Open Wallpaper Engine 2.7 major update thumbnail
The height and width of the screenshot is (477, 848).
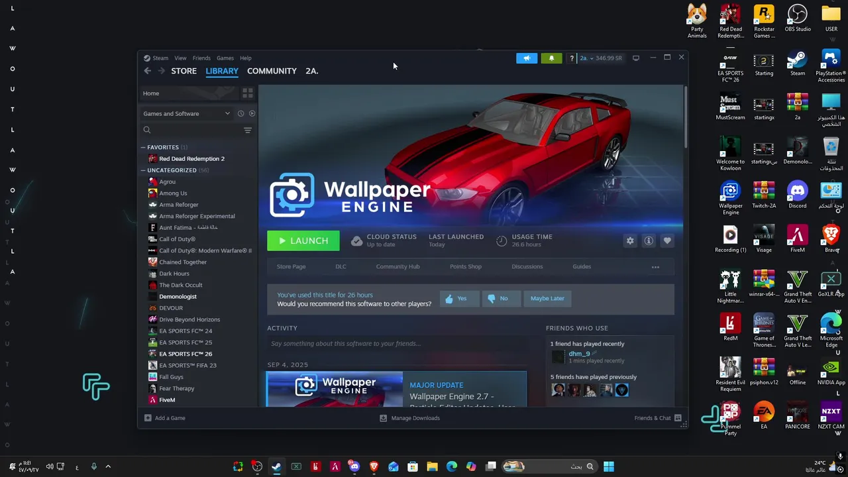(x=335, y=390)
